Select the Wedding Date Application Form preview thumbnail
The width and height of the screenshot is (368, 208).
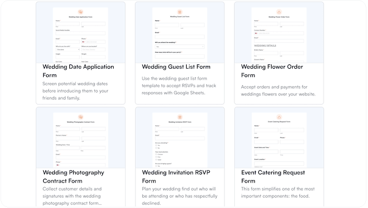pyautogui.click(x=81, y=35)
